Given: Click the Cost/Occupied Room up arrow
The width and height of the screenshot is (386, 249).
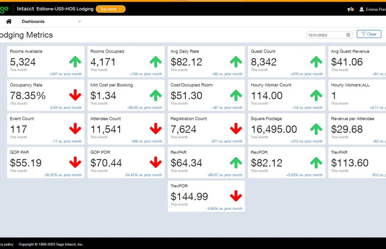Looking at the screenshot, I should (236, 95).
